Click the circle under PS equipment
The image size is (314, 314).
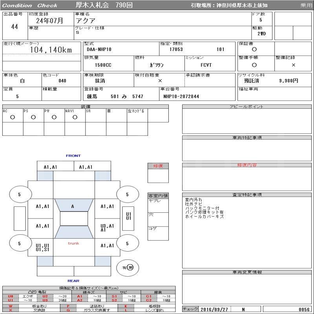[33, 117]
